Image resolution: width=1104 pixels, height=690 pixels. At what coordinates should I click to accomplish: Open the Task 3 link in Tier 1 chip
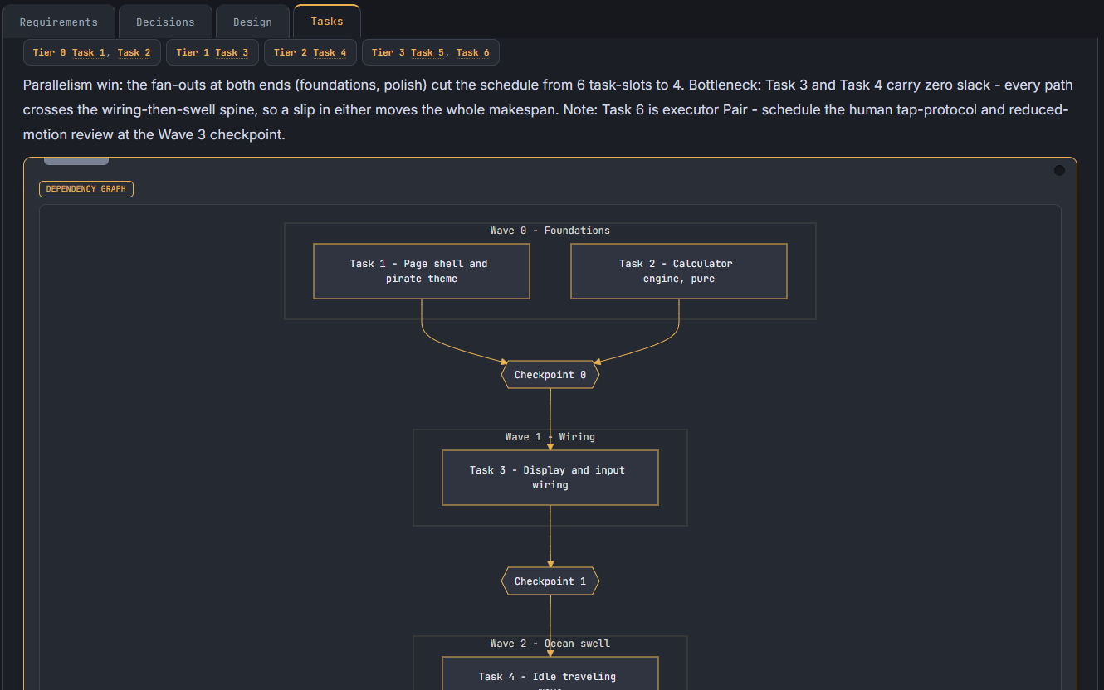[x=232, y=52]
